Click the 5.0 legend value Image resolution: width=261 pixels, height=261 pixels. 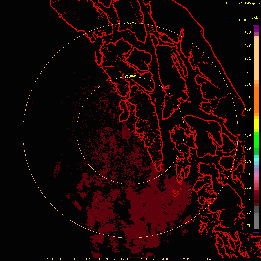(x=248, y=110)
